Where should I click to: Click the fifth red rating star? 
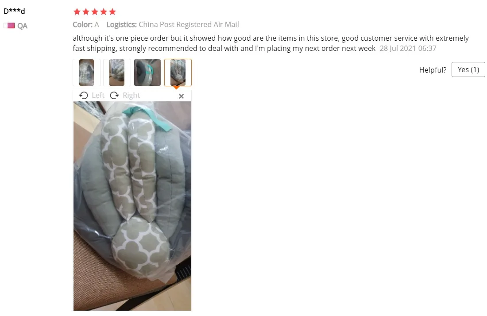112,12
